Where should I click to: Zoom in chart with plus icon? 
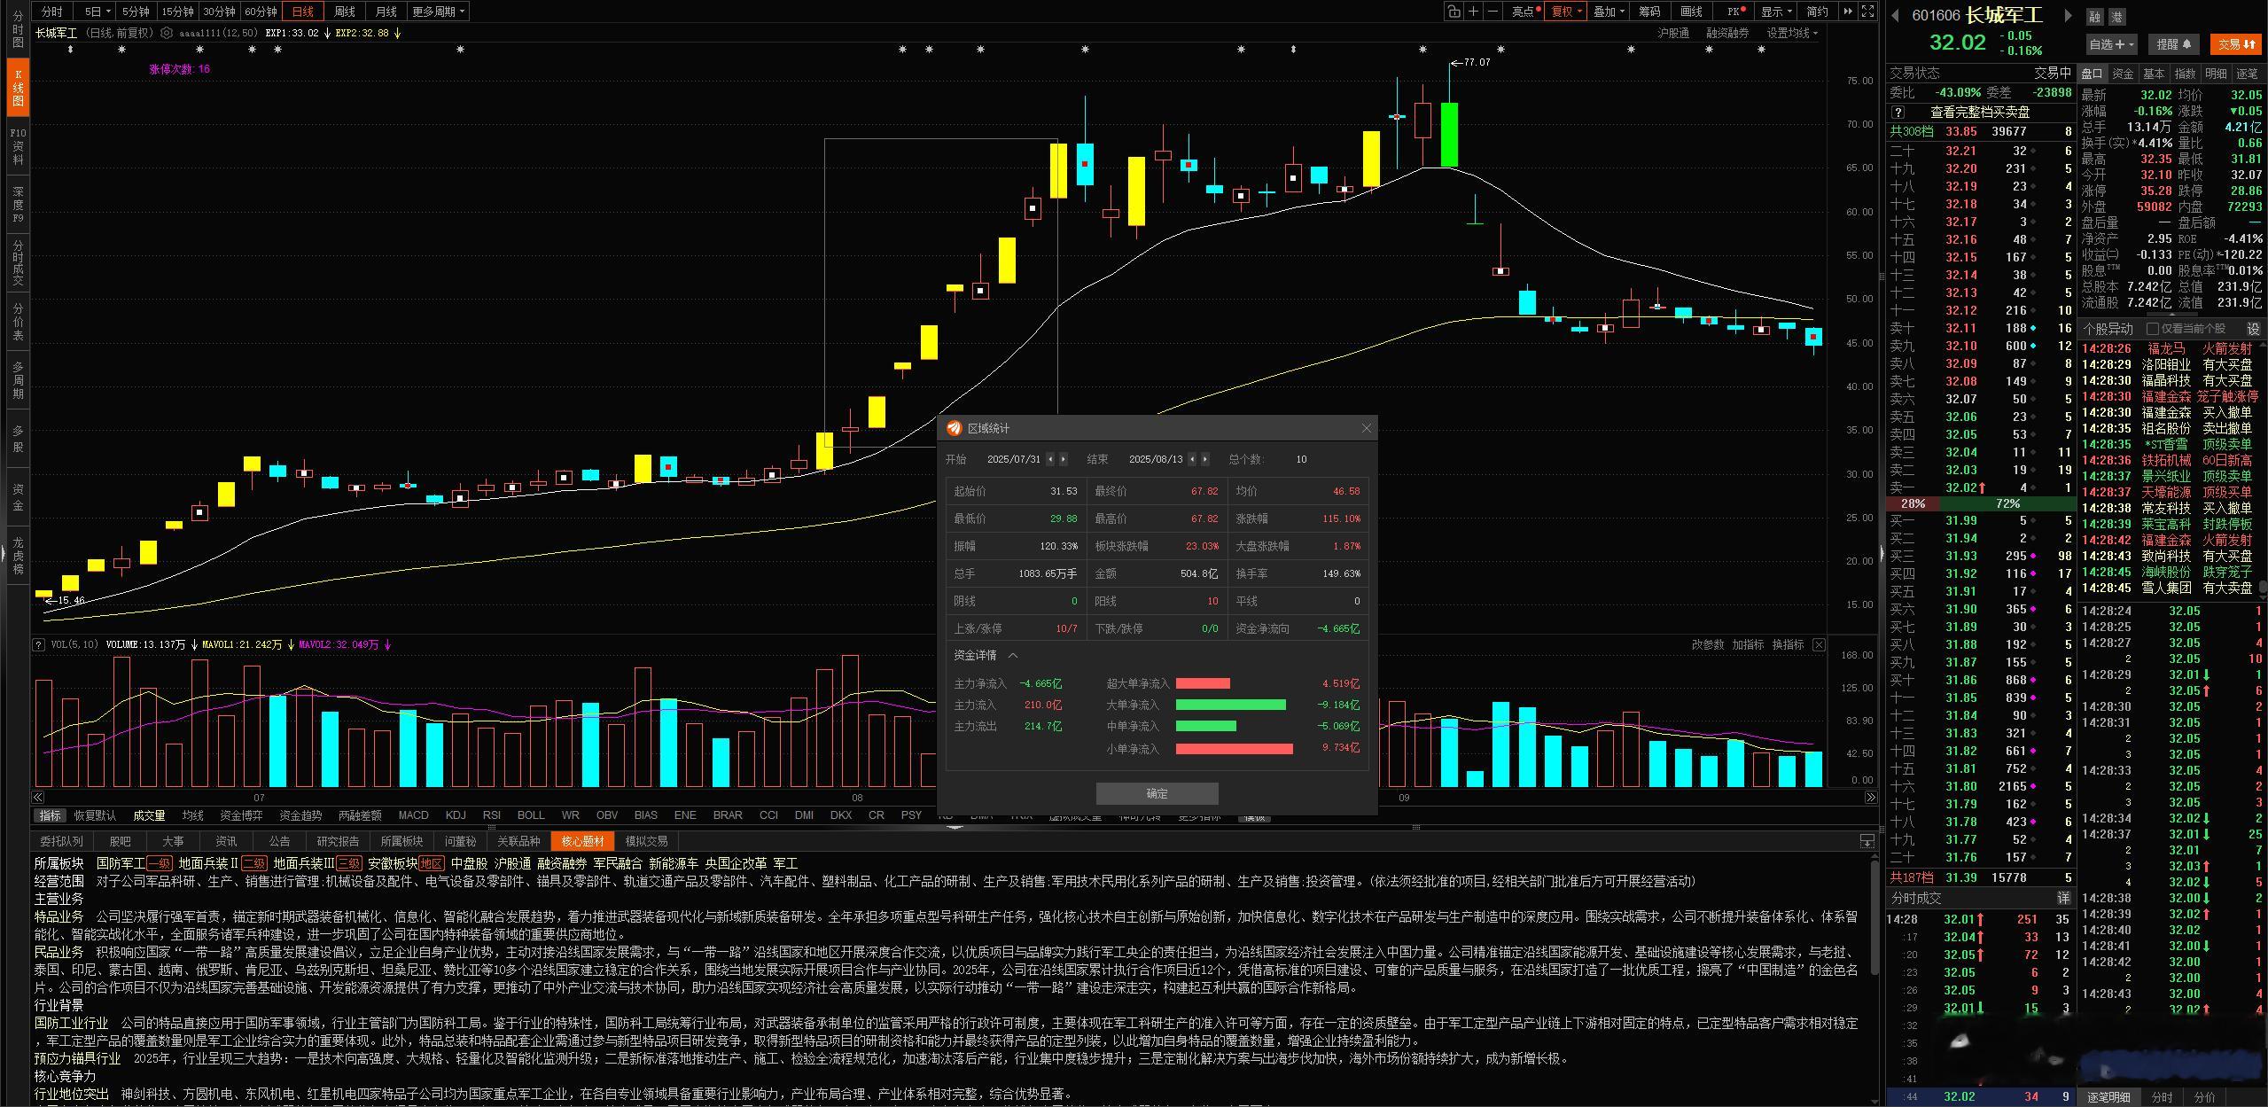[x=1473, y=12]
